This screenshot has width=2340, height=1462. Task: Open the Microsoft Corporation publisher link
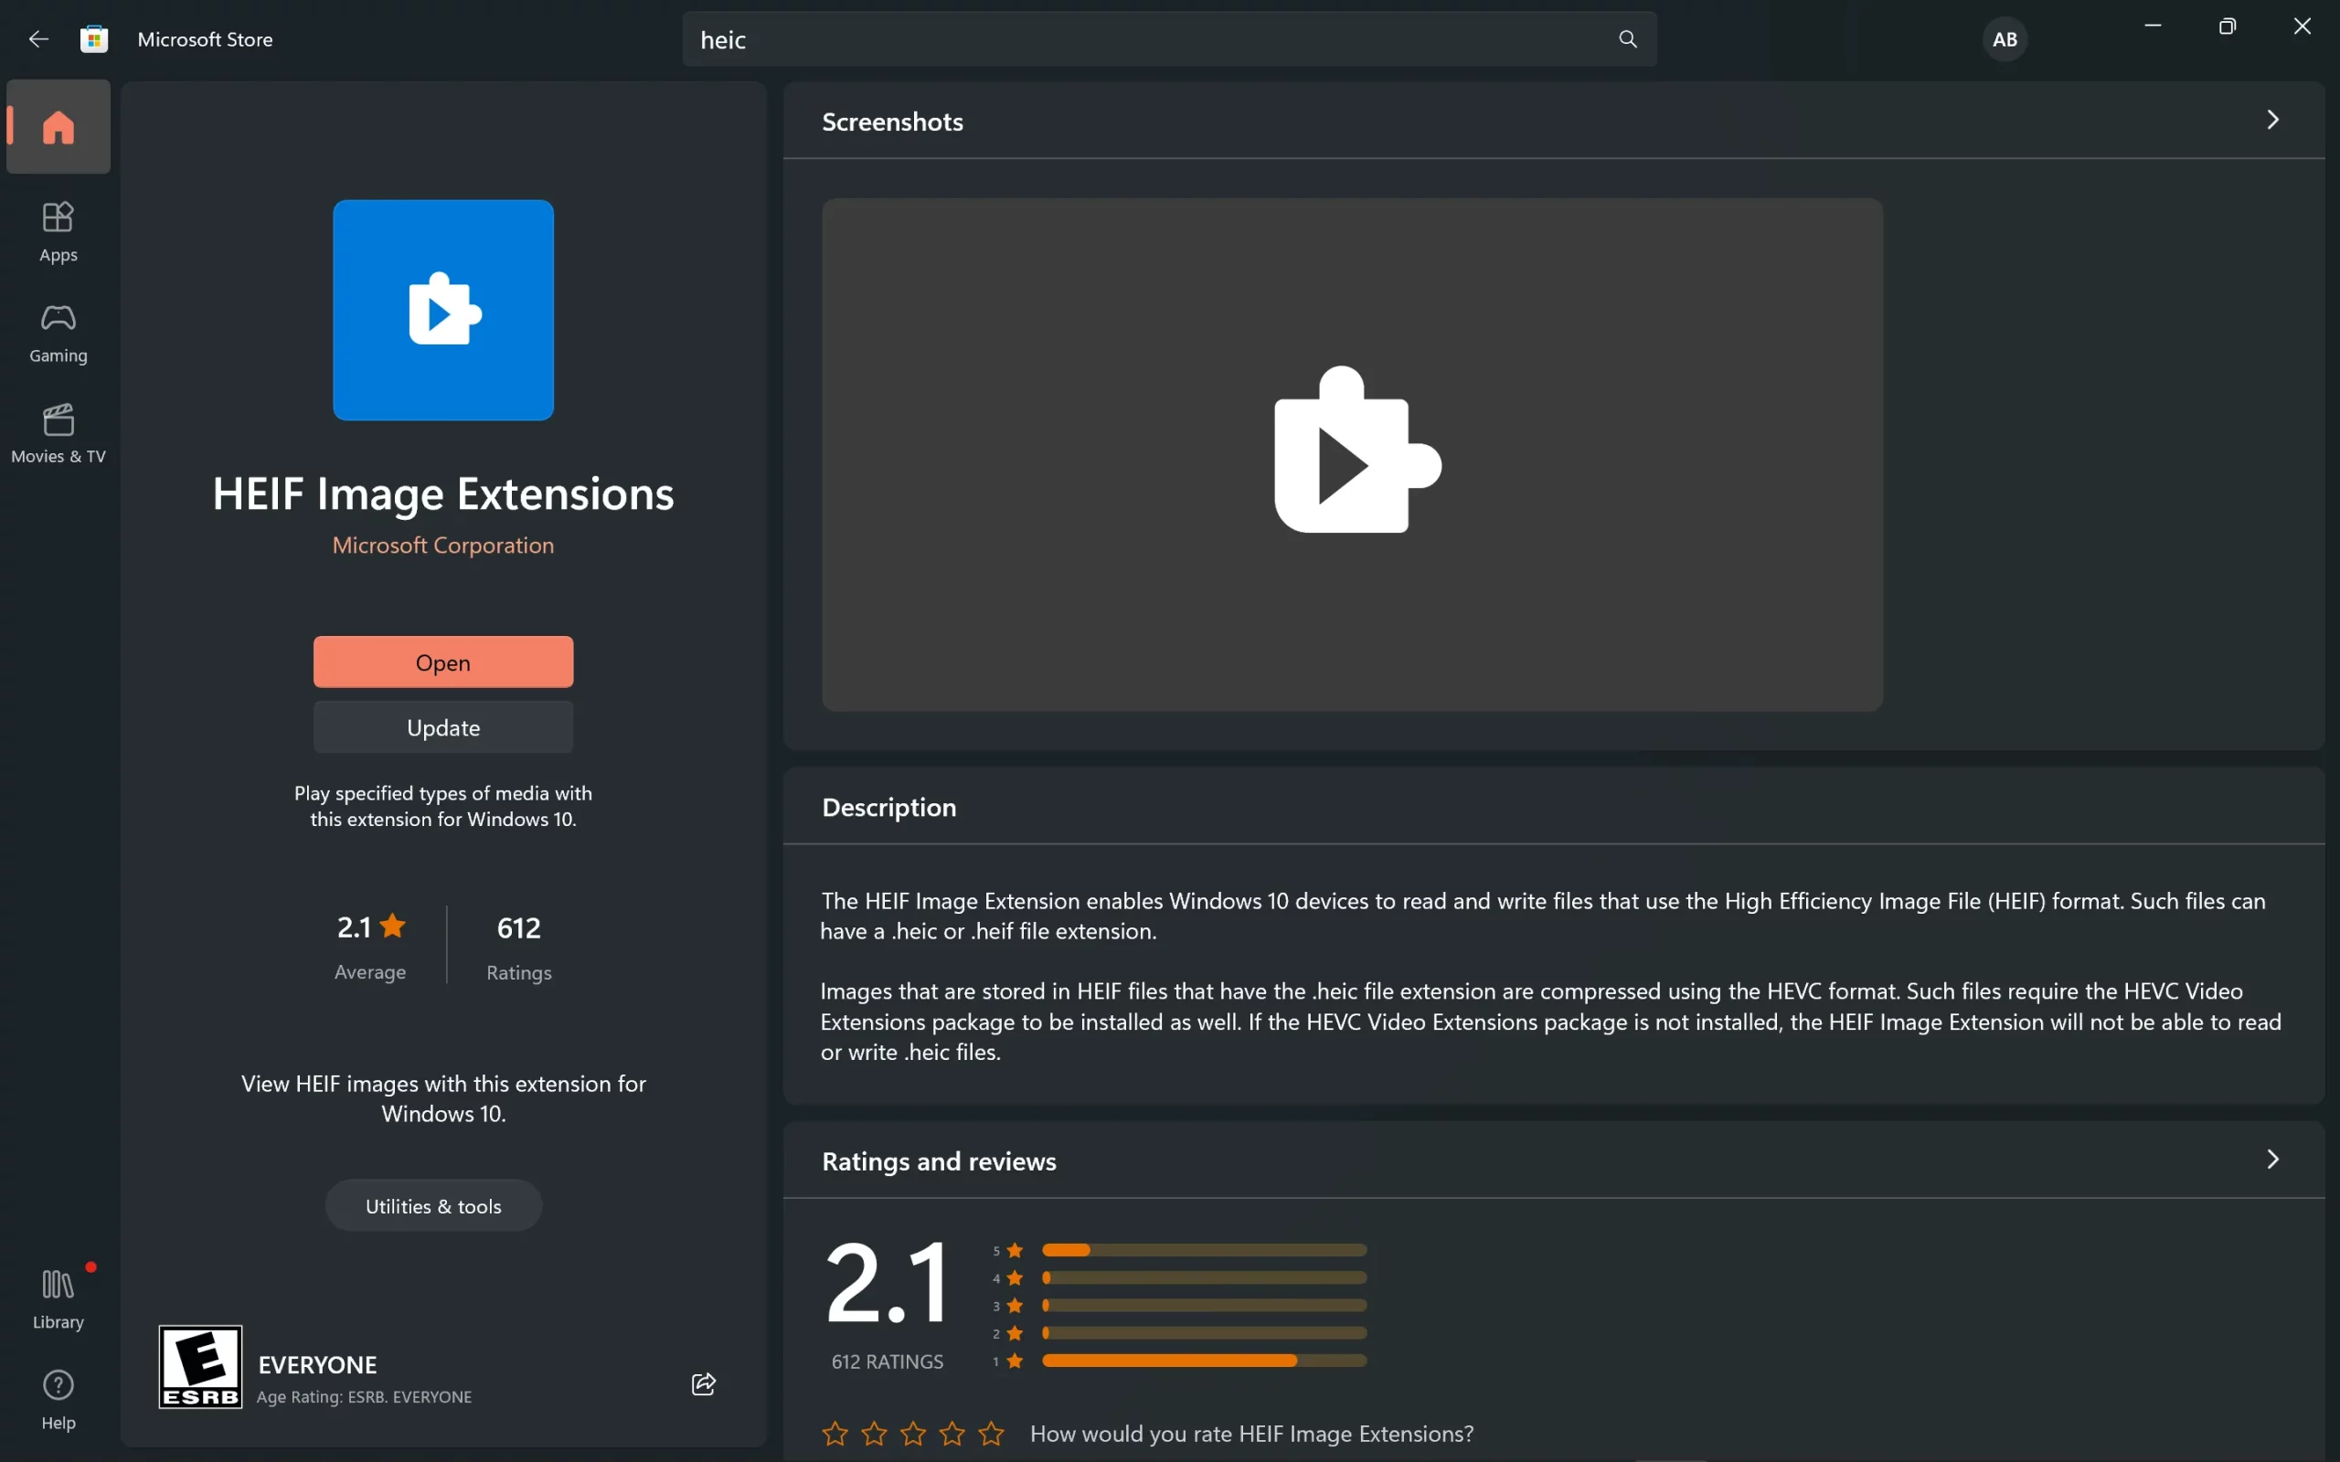[442, 546]
